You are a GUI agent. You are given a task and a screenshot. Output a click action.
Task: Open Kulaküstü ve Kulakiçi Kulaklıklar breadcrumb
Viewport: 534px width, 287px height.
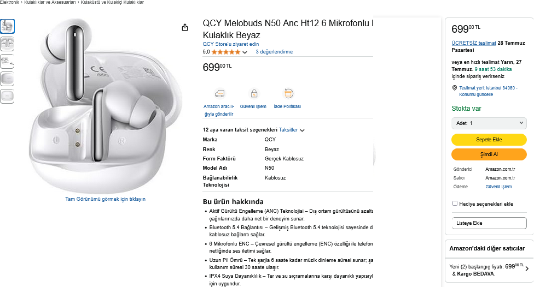112,2
